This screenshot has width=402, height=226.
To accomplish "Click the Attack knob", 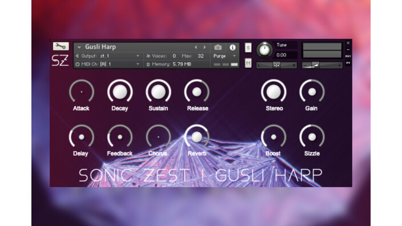I will click(x=82, y=92).
